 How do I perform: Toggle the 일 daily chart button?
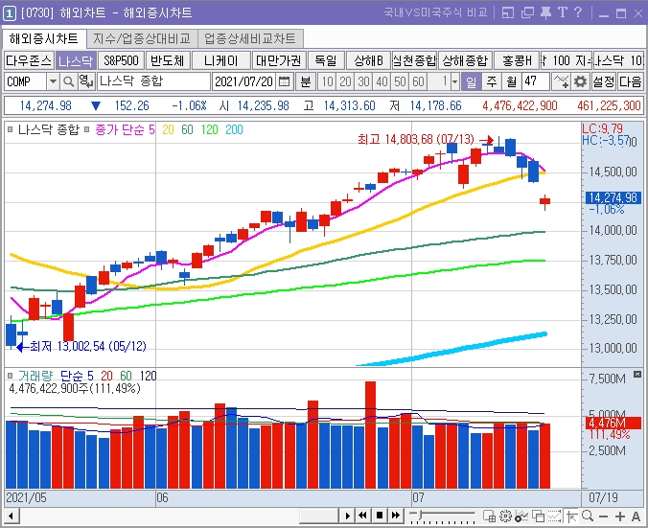tap(471, 81)
